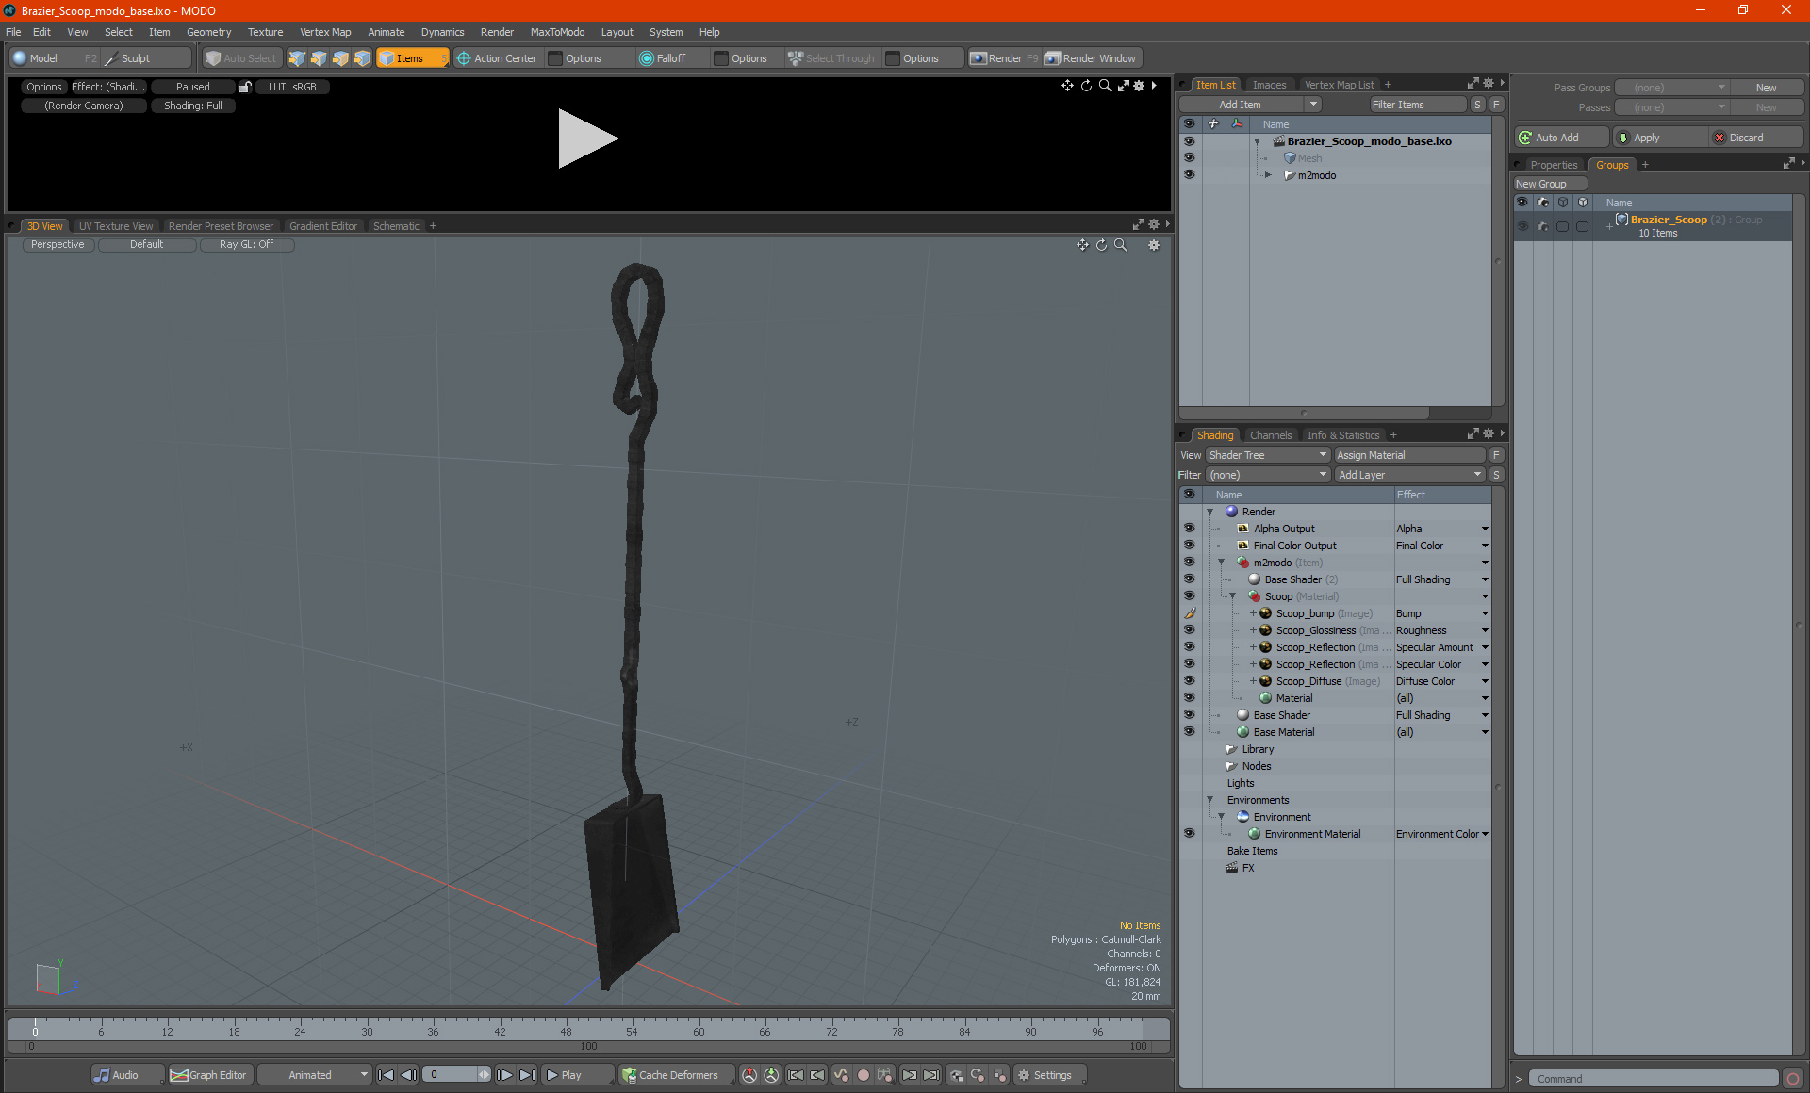This screenshot has height=1093, width=1810.
Task: Expand the m2modo item in Item List
Action: pos(1268,175)
